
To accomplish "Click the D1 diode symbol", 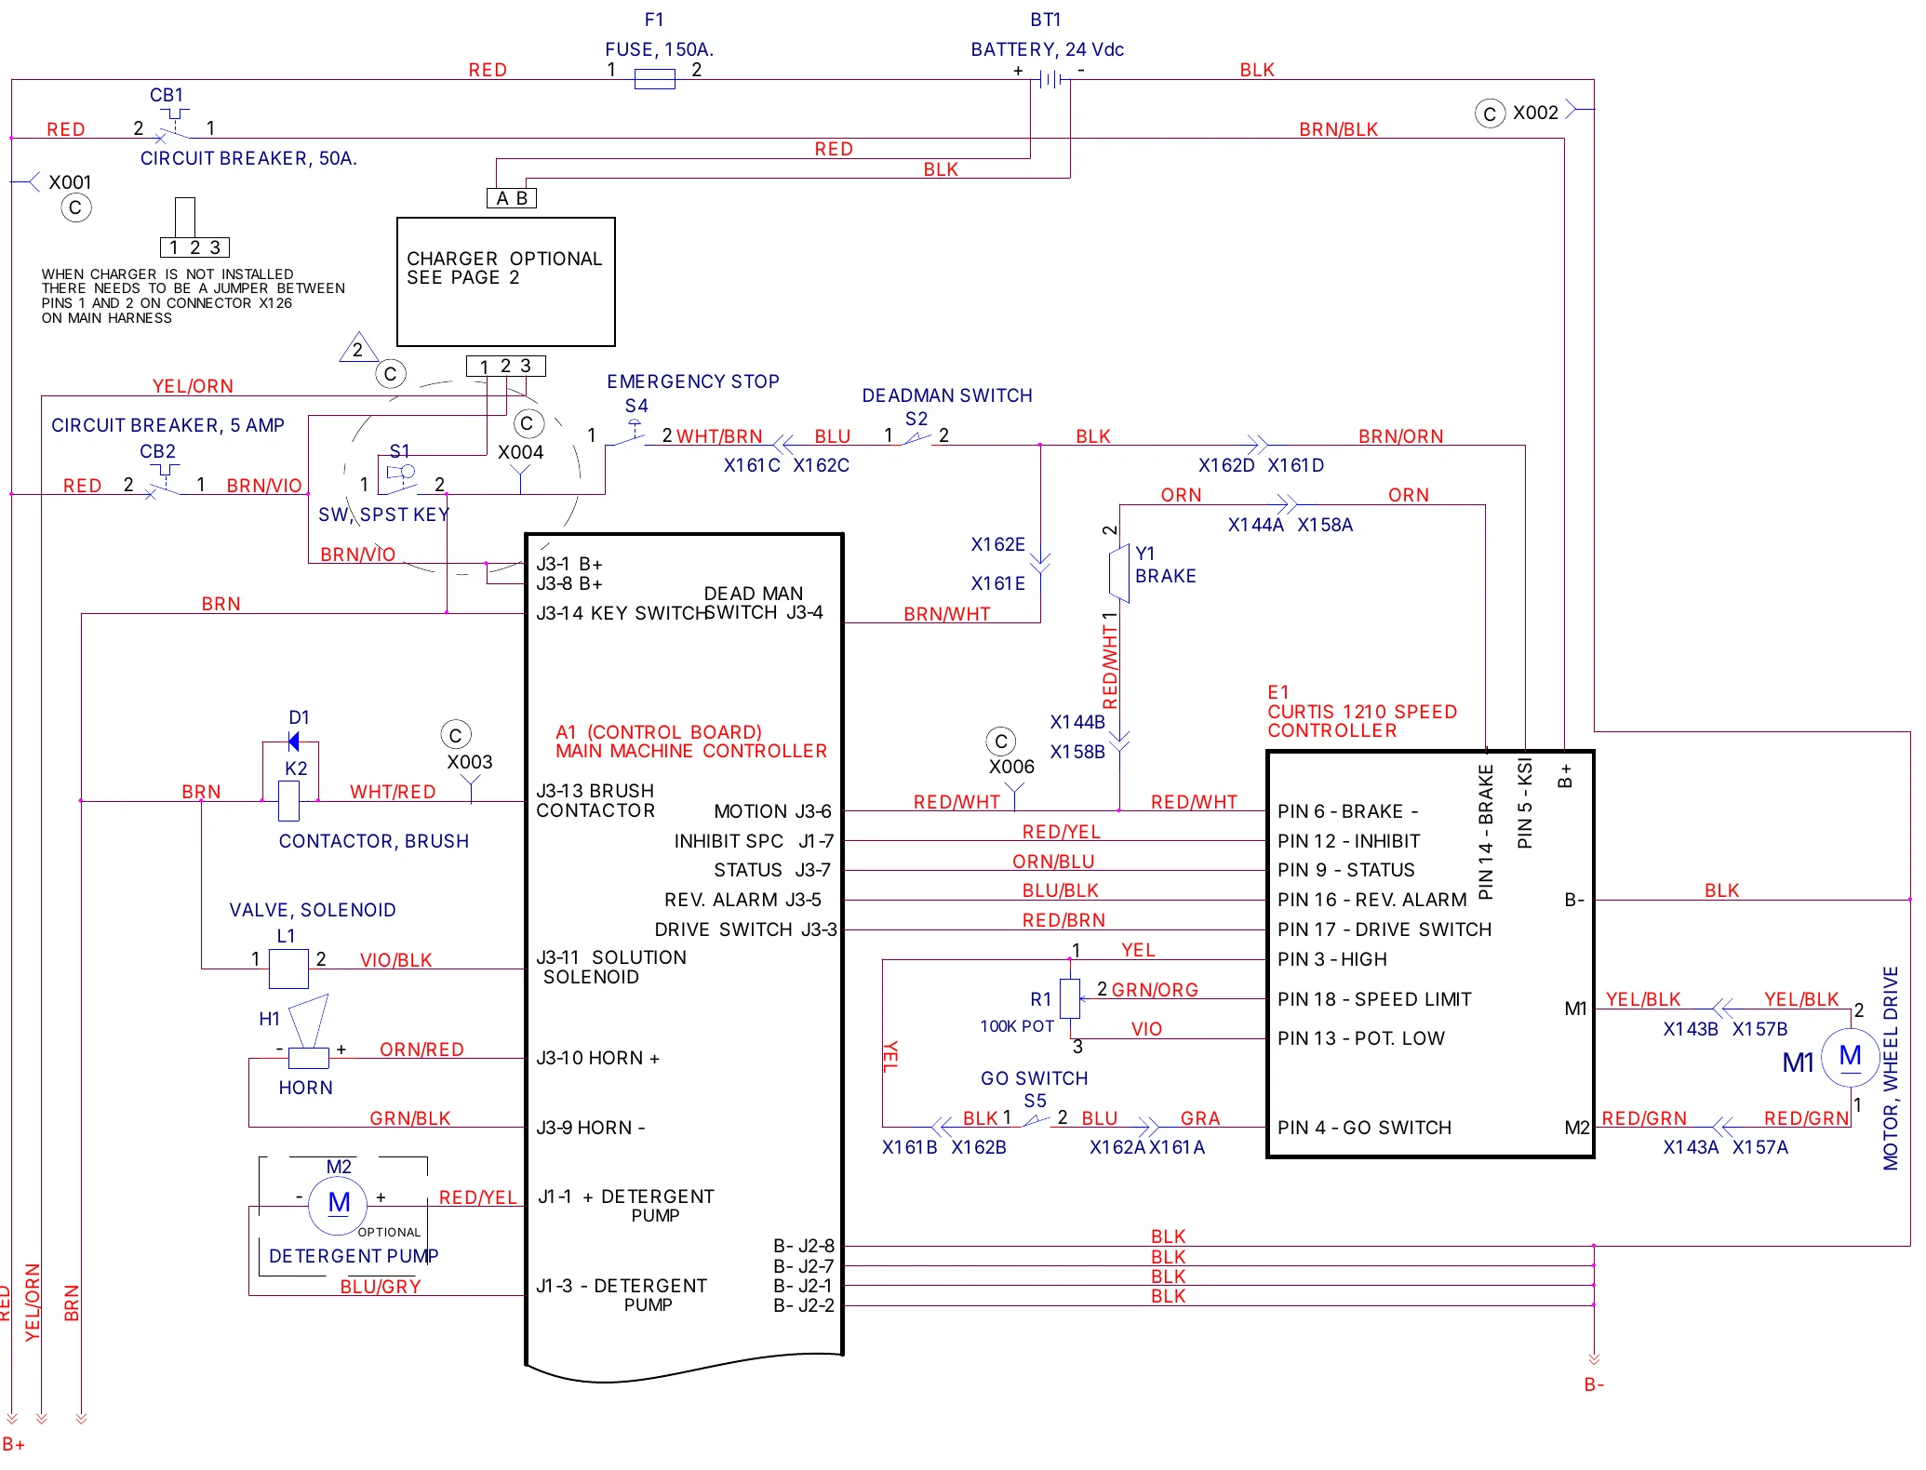I will (294, 742).
